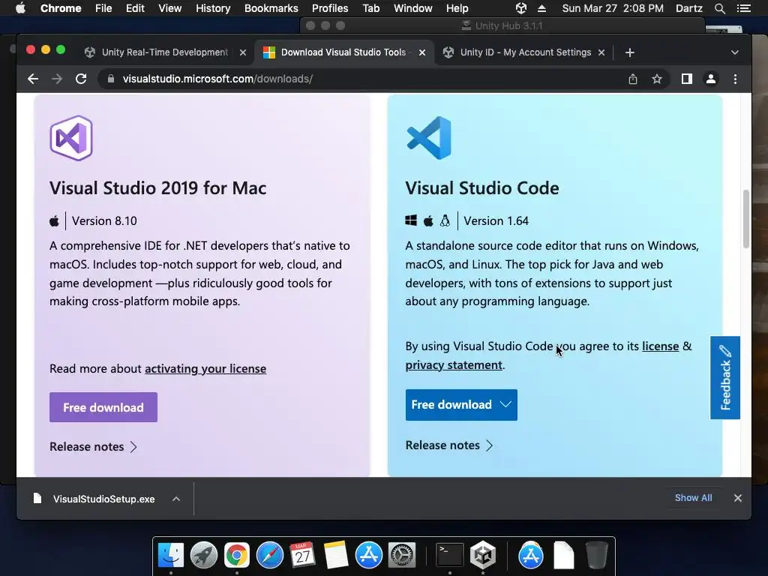
Task: Open the activating your license link
Action: pyautogui.click(x=205, y=369)
